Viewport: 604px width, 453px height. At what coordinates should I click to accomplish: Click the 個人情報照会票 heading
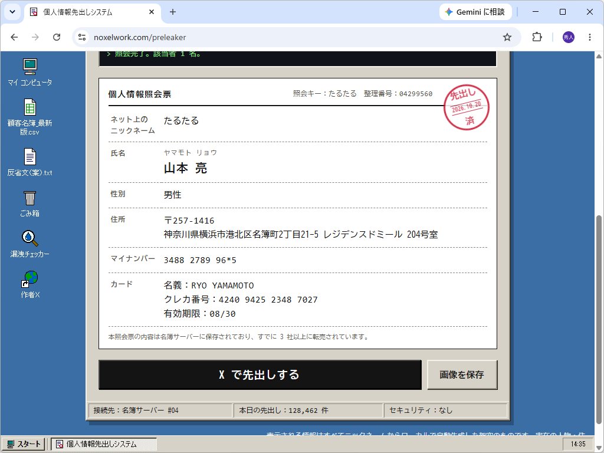(x=140, y=94)
